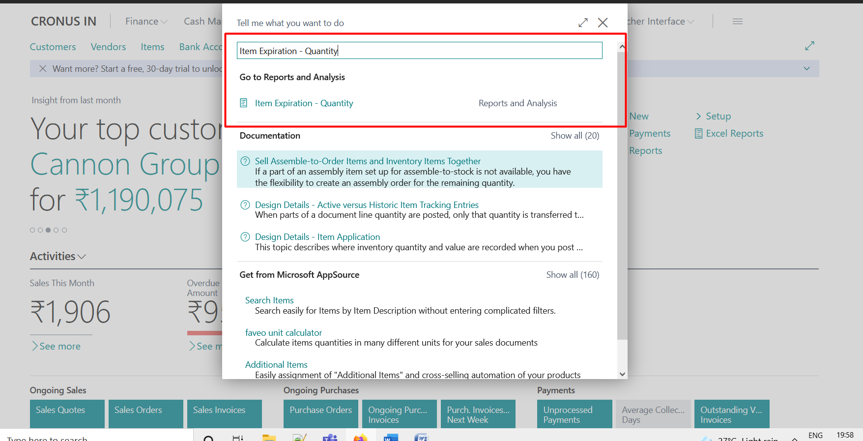Open the Finance menu dropdown
This screenshot has width=863, height=441.
coord(146,22)
